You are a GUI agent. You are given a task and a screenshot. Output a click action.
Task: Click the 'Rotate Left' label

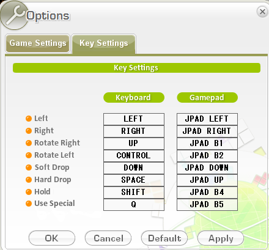[x=54, y=155]
